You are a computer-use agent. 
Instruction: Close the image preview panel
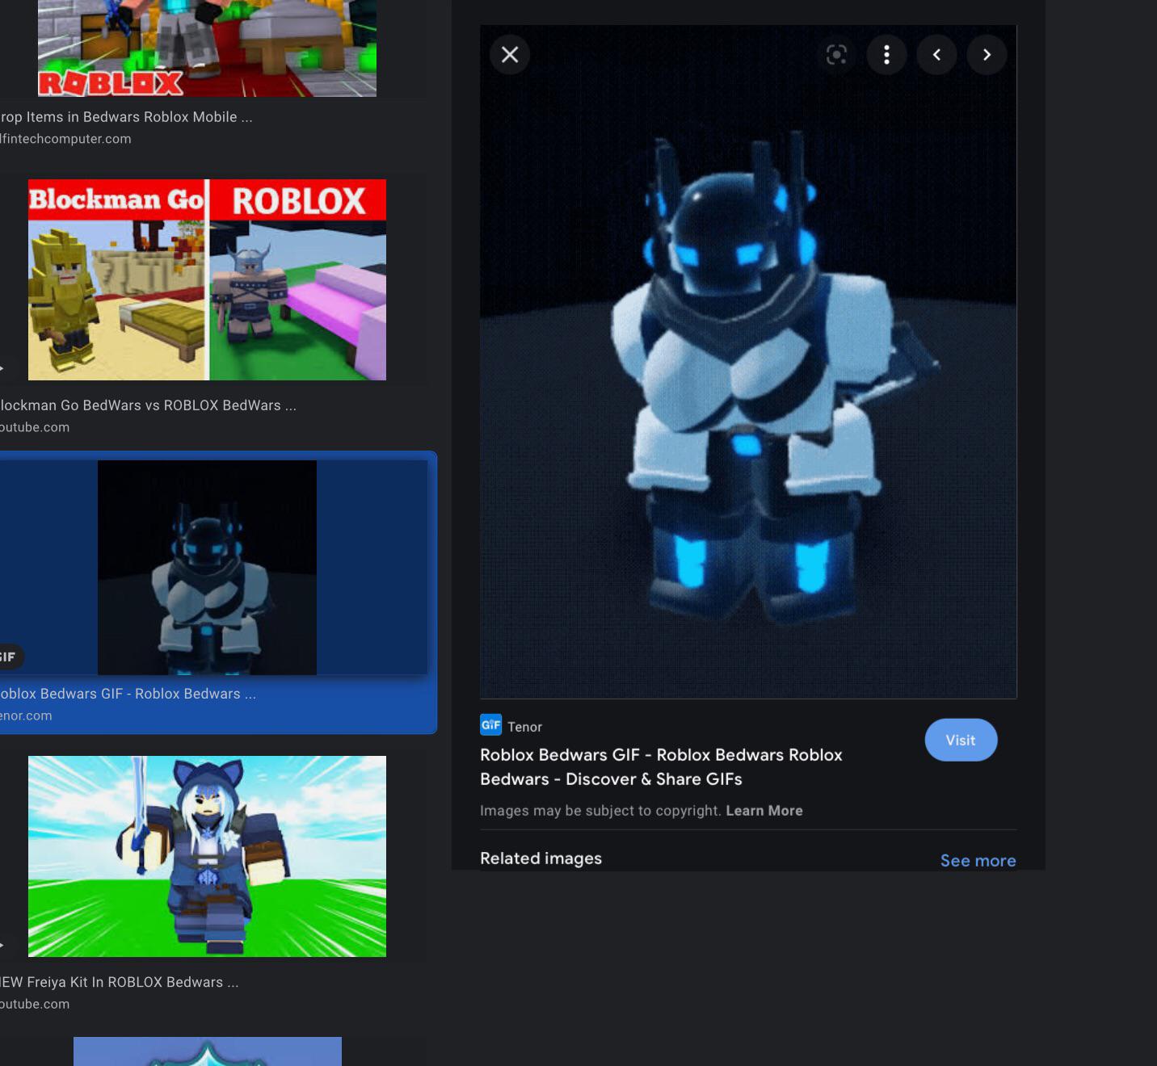(x=510, y=55)
